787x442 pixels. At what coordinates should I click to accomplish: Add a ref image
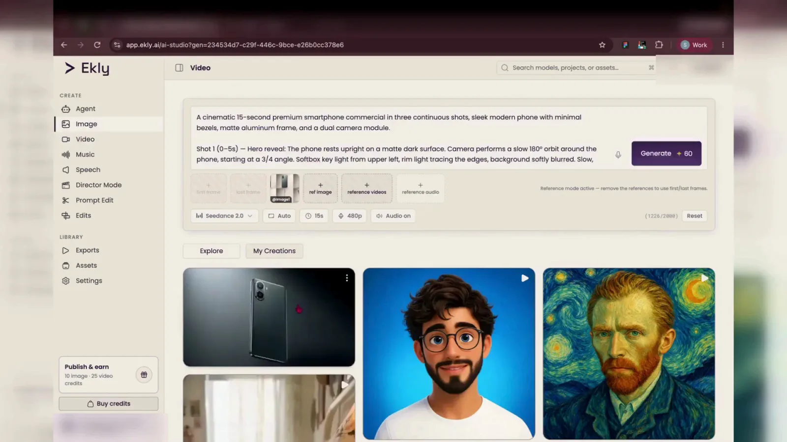(x=320, y=188)
